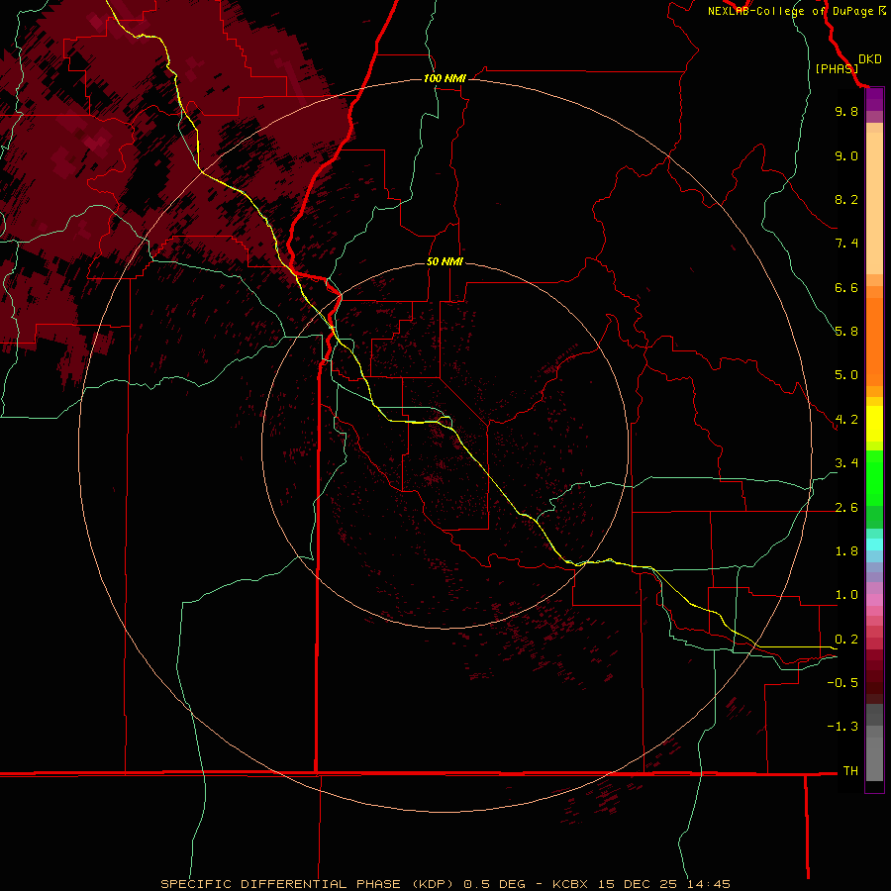Screen dimensions: 891x891
Task: Click the DKD label above color bar
Action: pyautogui.click(x=870, y=59)
